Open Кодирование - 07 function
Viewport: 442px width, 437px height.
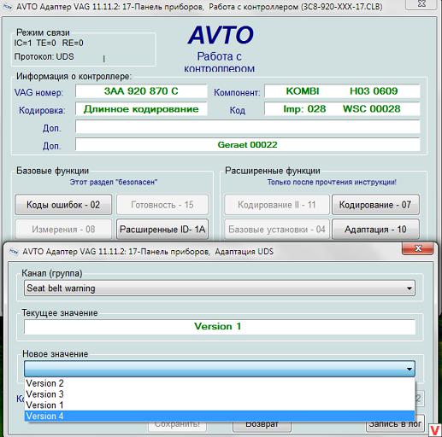(375, 205)
